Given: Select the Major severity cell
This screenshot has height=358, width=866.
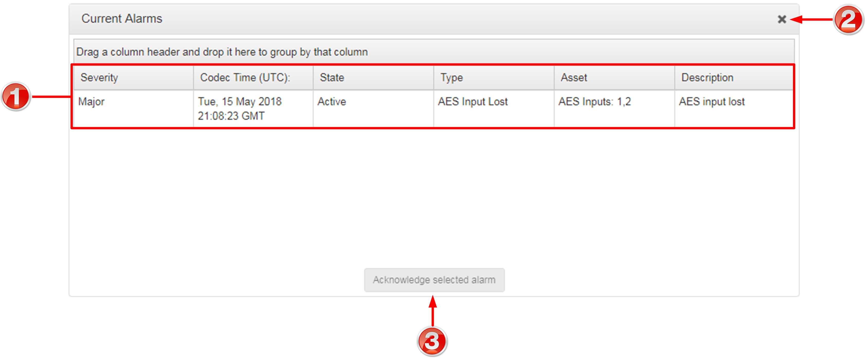Looking at the screenshot, I should 91,102.
